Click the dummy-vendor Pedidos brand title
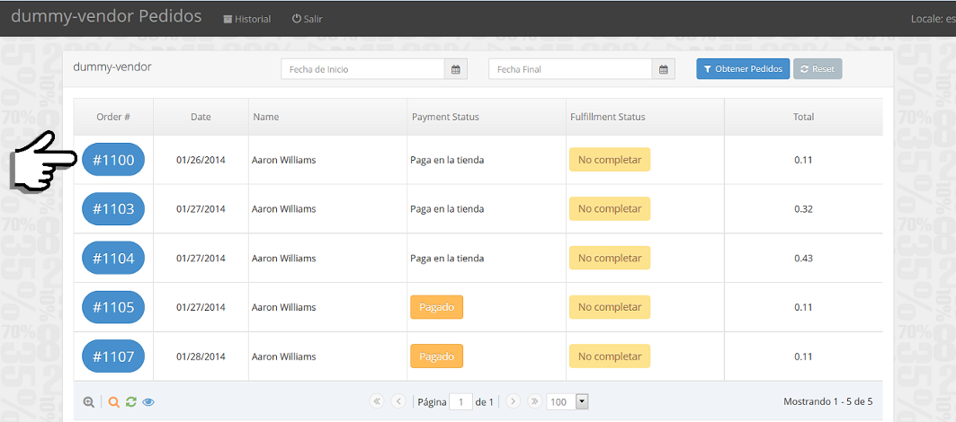 point(106,16)
